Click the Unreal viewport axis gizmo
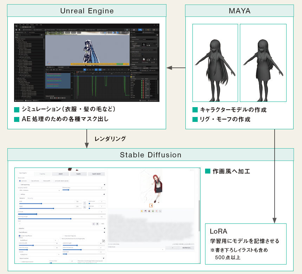The height and width of the screenshot is (274, 302). pyautogui.click(x=48, y=63)
